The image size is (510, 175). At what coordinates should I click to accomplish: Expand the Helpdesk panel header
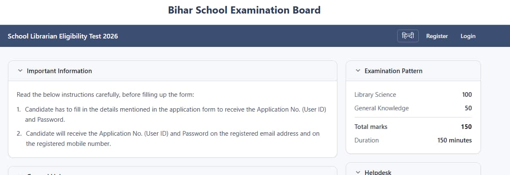[x=413, y=170]
